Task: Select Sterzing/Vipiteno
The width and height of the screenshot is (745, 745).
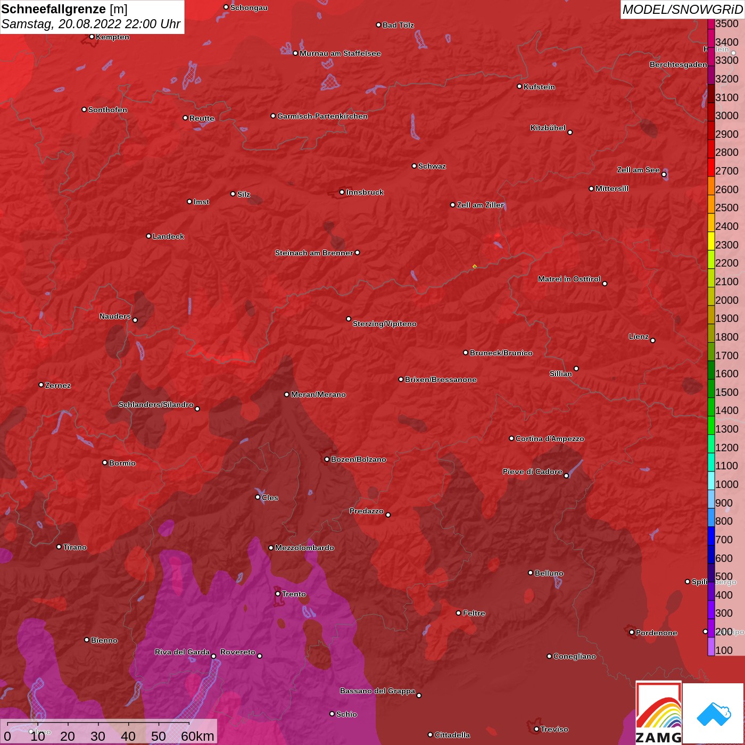Action: [x=385, y=324]
